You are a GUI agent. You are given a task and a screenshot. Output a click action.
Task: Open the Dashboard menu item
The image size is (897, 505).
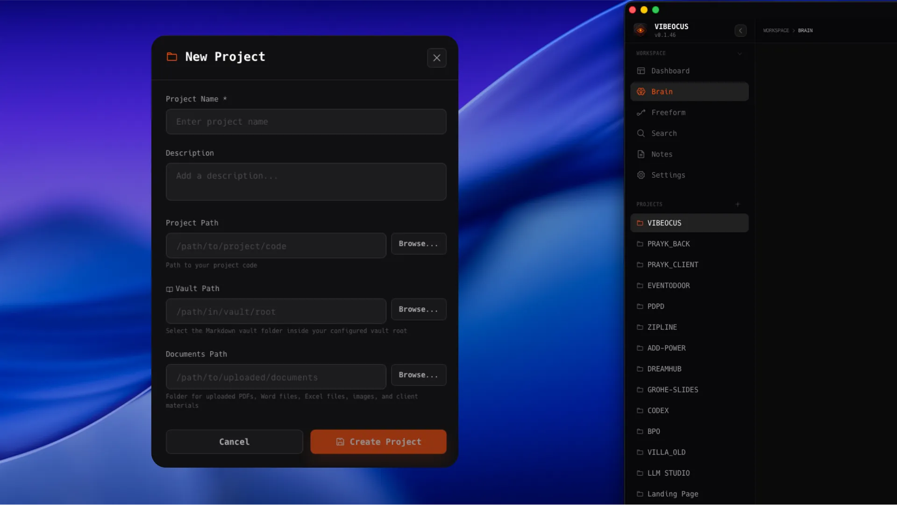[x=689, y=71]
